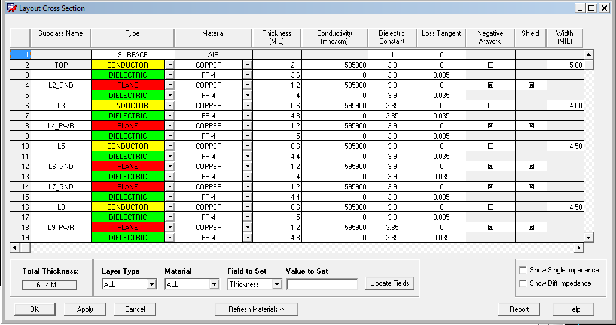The width and height of the screenshot is (616, 325).
Task: Click the L6_GND subclass name cell
Action: [61, 167]
